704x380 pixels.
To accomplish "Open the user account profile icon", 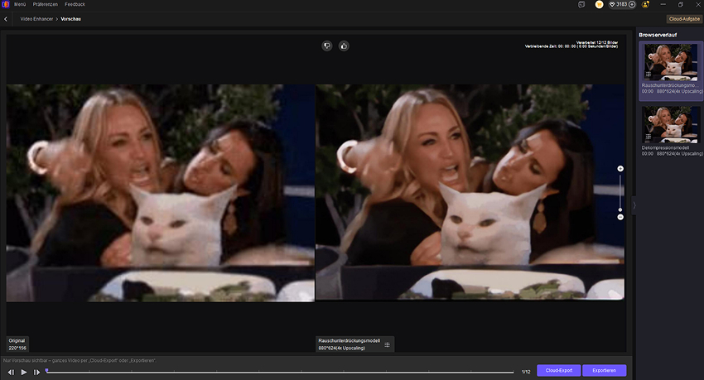I will (646, 4).
